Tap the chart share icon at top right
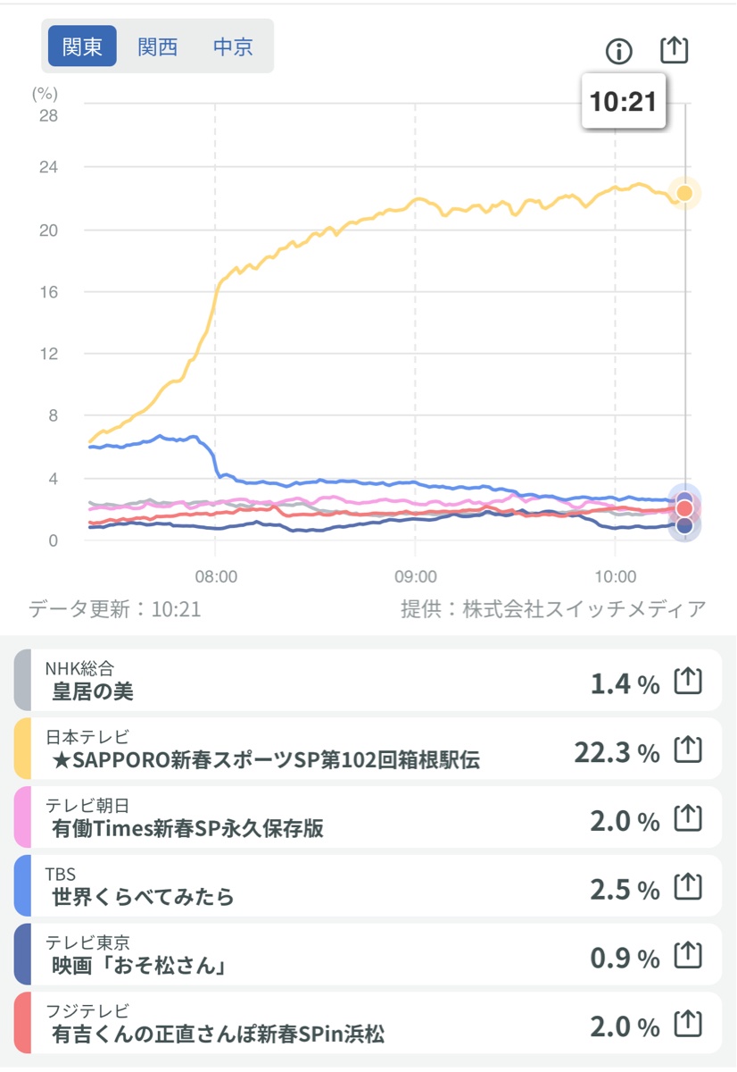This screenshot has width=737, height=1072. (675, 50)
